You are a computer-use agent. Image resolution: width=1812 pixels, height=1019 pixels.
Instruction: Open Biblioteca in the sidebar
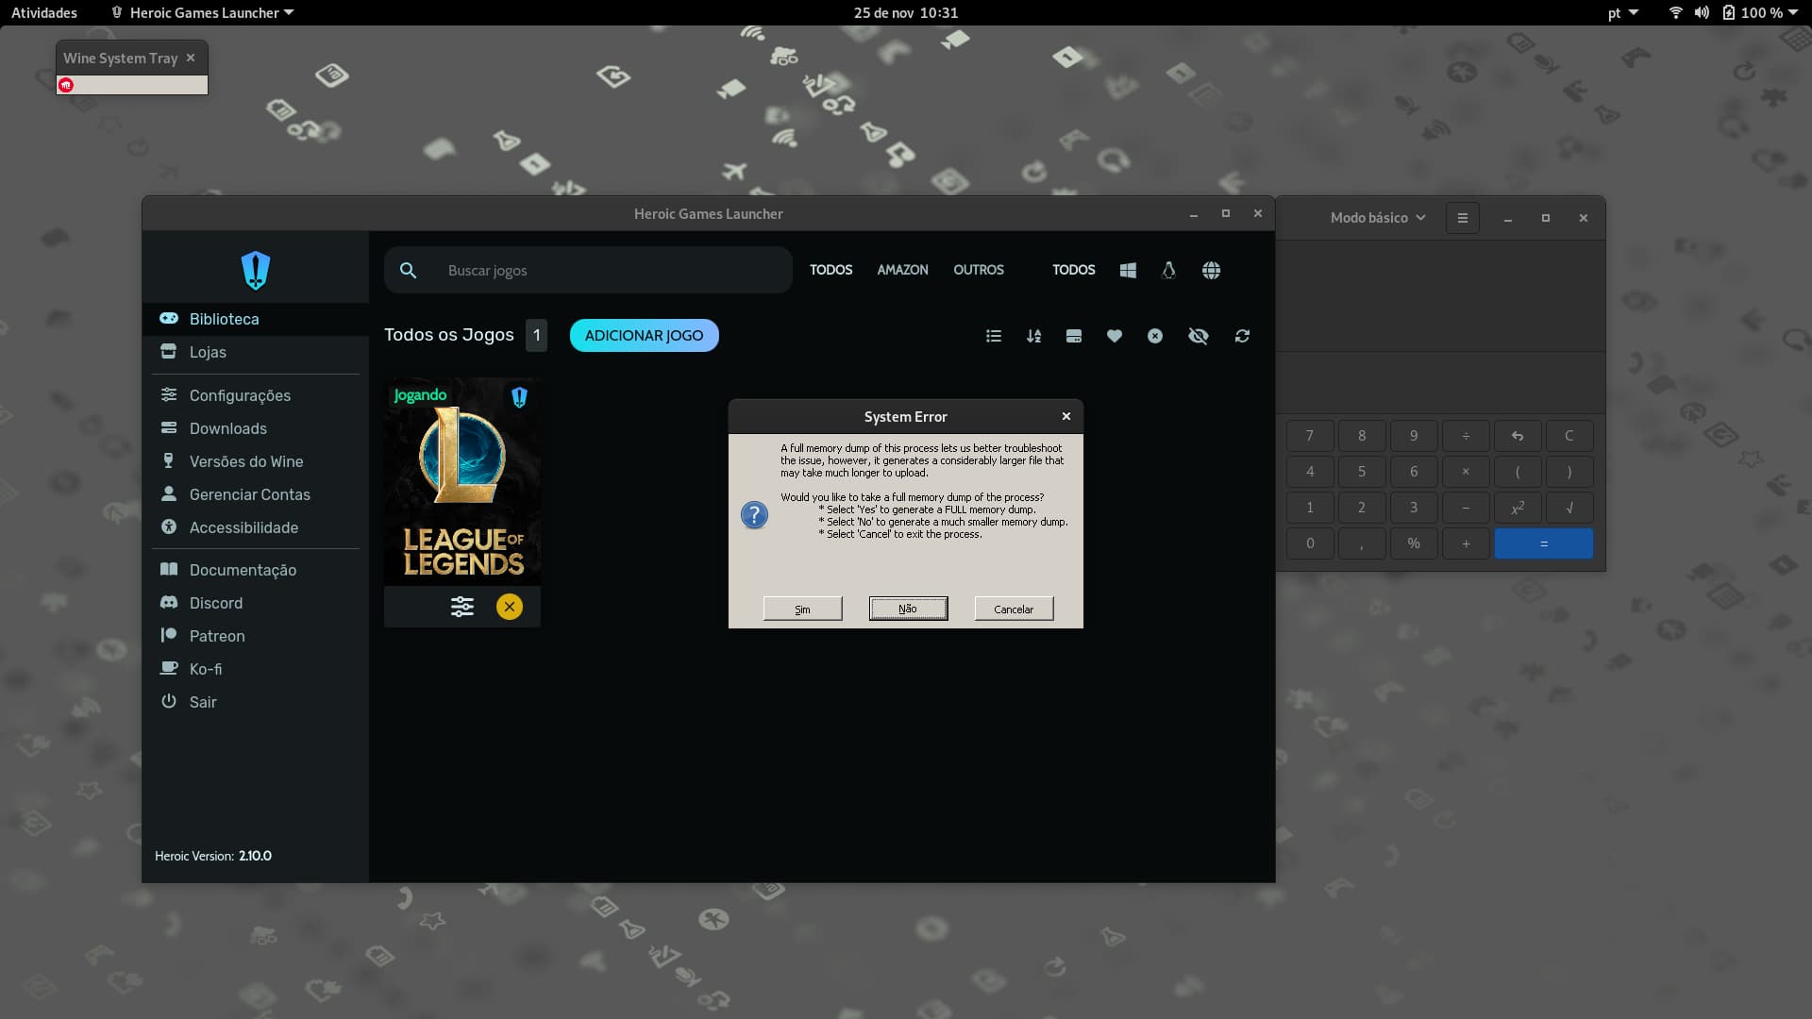(256, 319)
